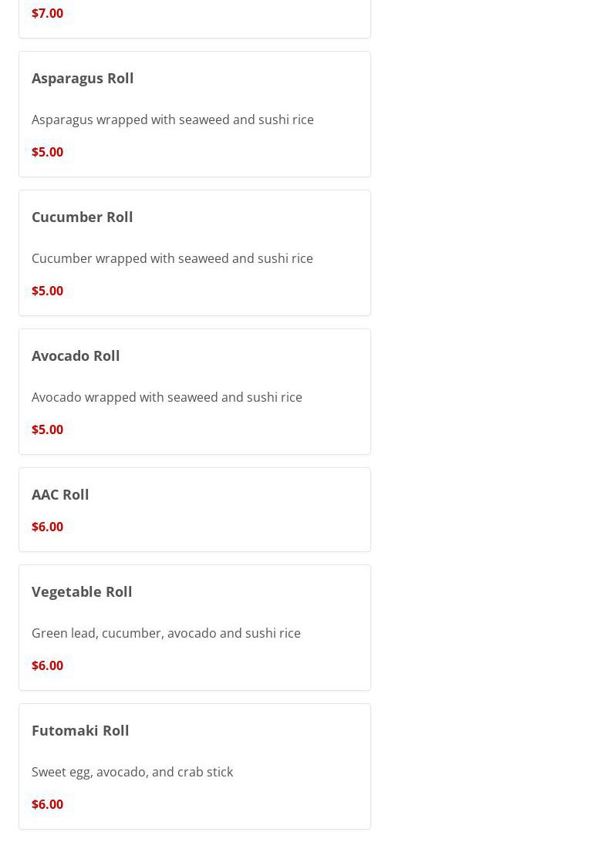The image size is (594, 842).
Task: Select the Futomaki Roll item title
Action: coord(80,730)
